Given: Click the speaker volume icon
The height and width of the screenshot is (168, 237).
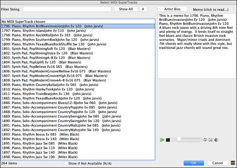Looking at the screenshot, I should (x=216, y=140).
